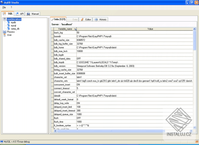Click the Editor pencil icon
The width and height of the screenshot is (199, 145).
pos(82,20)
